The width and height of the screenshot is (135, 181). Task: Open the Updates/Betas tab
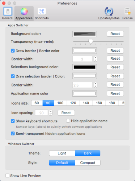(109, 13)
